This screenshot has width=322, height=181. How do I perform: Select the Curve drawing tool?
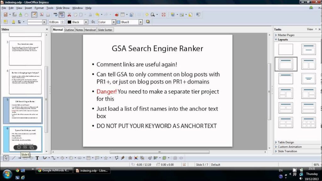pyautogui.click(x=45, y=158)
